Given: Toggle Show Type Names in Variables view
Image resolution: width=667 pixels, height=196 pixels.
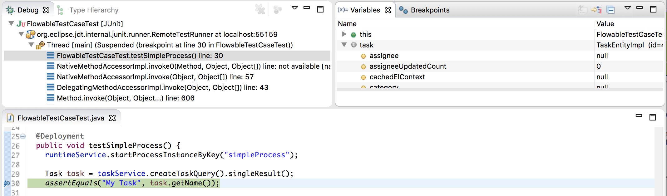Looking at the screenshot, I should [582, 10].
